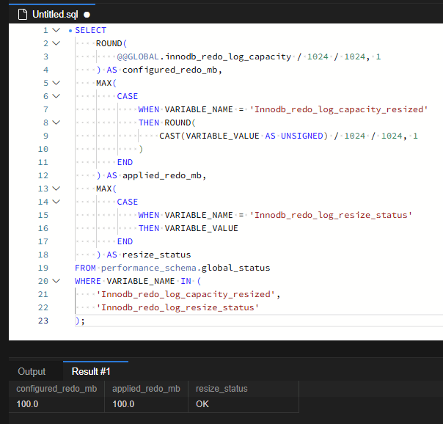Click configured_redo_mb alias on line 4

point(170,70)
